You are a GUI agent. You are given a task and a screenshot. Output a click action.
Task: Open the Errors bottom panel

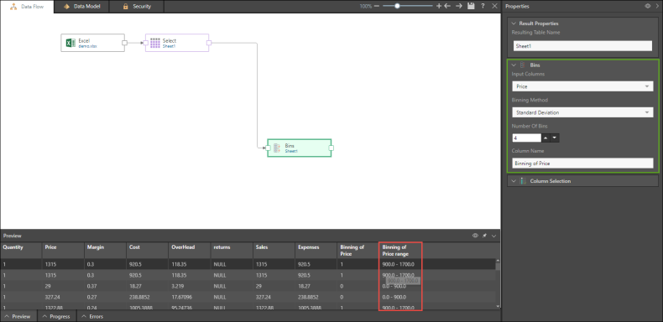[92, 316]
